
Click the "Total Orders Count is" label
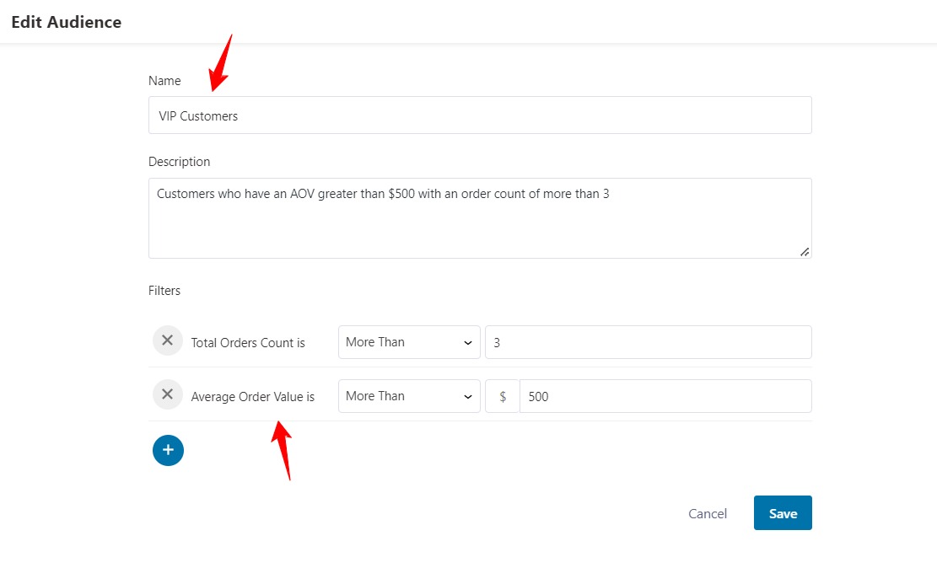pyautogui.click(x=248, y=343)
